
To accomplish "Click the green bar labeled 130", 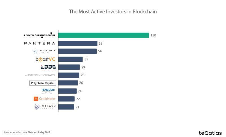I will [104, 35].
